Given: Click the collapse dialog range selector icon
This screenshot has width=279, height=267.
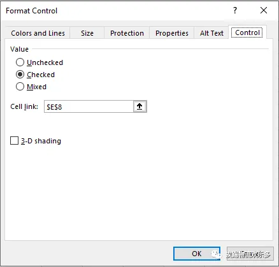Looking at the screenshot, I should (139, 106).
